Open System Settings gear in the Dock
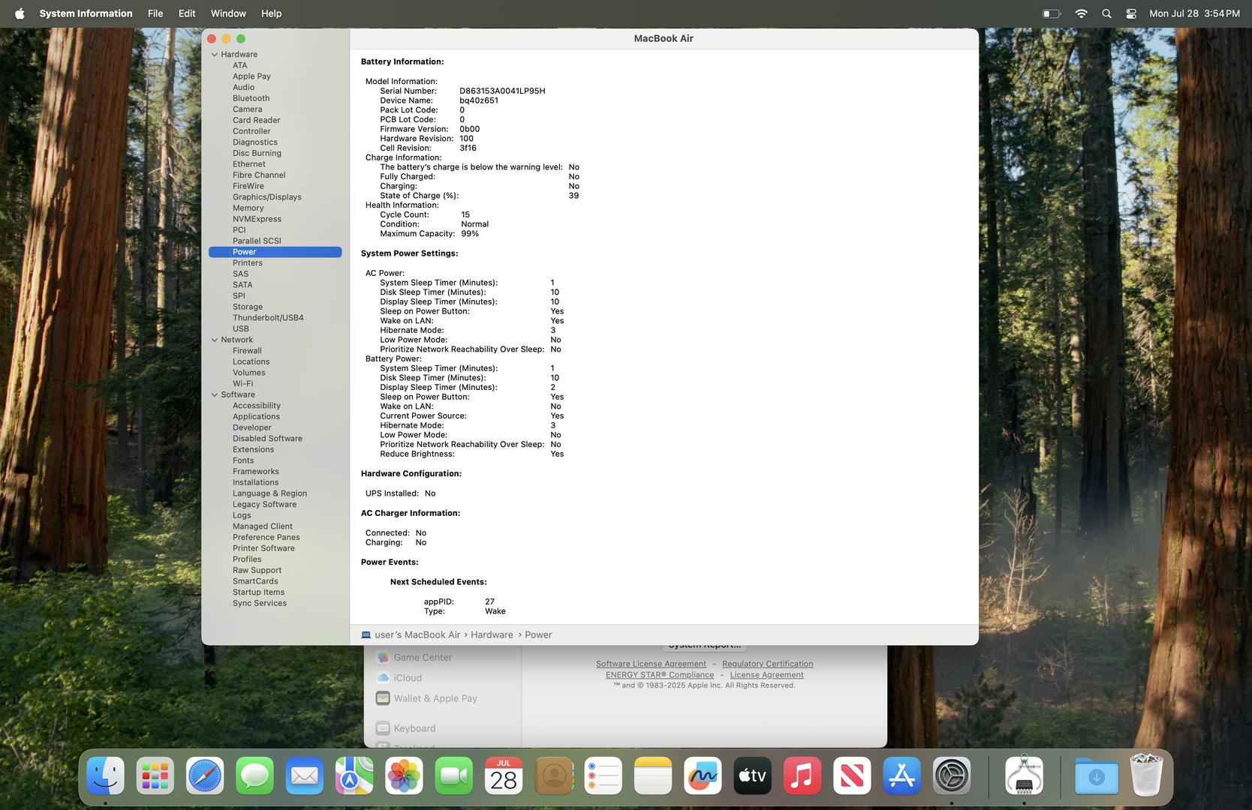This screenshot has width=1252, height=810. pos(952,775)
